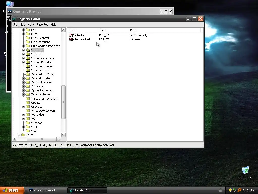Click the Session Manager folder icon
Screen dimensions: 258x194
point(28,82)
